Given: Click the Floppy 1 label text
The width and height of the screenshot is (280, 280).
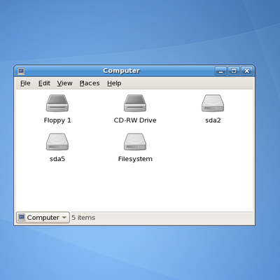Looking at the screenshot, I should pos(57,120).
